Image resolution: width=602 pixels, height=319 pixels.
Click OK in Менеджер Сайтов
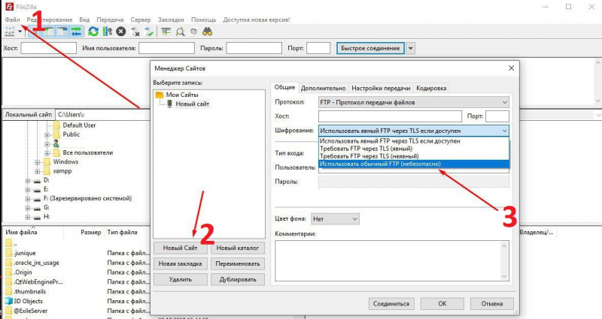coord(442,304)
